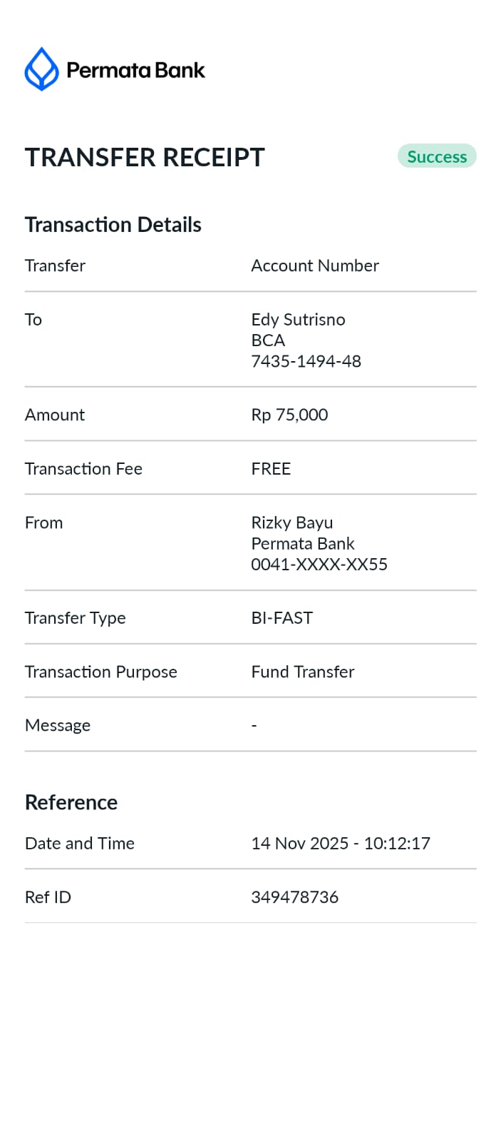
Task: Click the Account Number transfer value
Action: (314, 266)
